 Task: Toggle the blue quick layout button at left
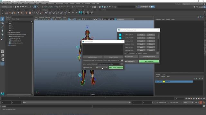[x=2, y=64]
